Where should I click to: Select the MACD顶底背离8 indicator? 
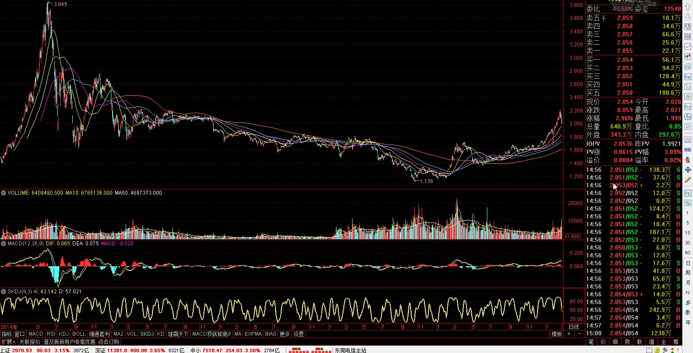click(211, 334)
